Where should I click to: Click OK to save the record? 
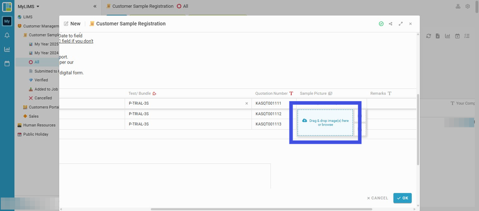point(402,198)
